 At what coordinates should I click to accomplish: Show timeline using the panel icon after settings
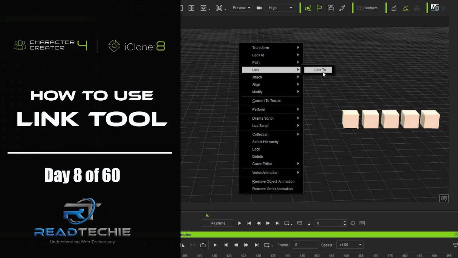pos(362,223)
